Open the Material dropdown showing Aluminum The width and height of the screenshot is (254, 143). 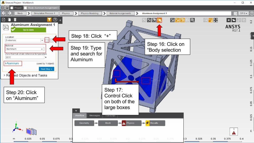[x=25, y=49]
